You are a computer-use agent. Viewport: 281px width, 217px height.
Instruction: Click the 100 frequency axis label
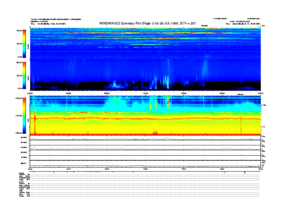point(264,105)
